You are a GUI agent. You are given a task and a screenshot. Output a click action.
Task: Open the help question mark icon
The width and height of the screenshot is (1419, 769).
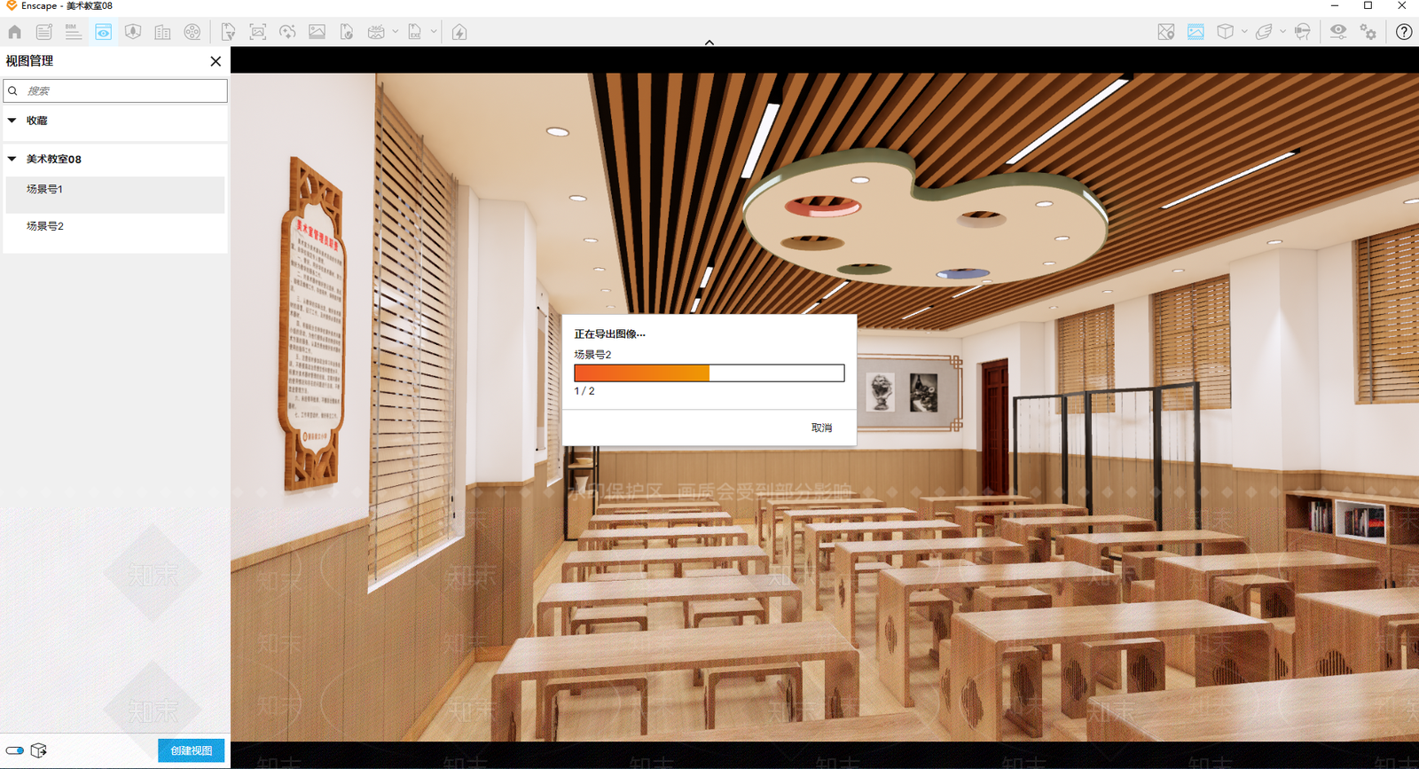1404,32
